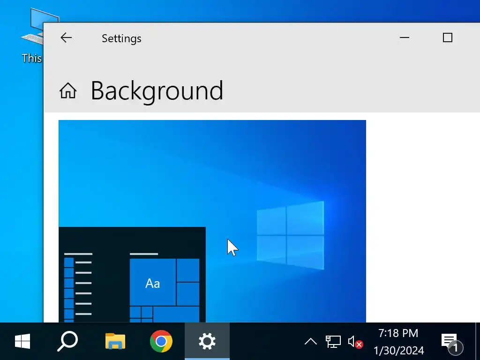This screenshot has width=480, height=360.
Task: Click the Background page heading
Action: (157, 90)
